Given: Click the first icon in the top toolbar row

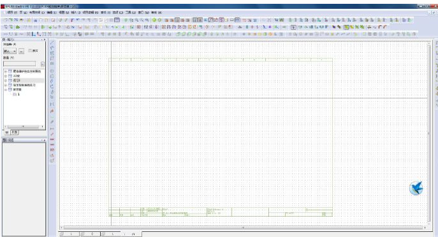Looking at the screenshot, I should coord(6,20).
